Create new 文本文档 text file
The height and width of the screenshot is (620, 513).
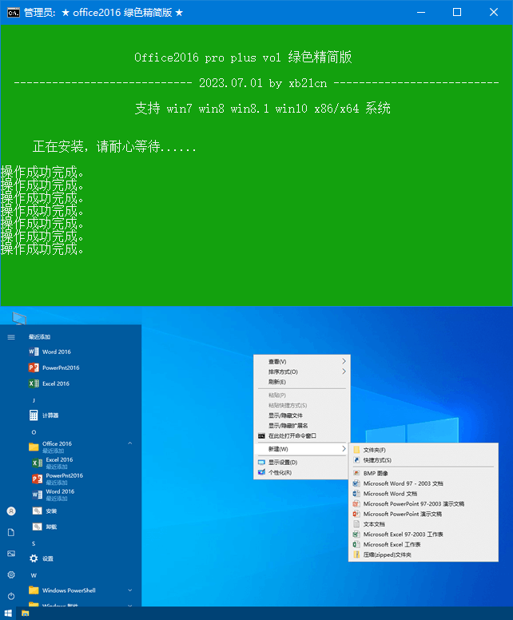(424, 524)
